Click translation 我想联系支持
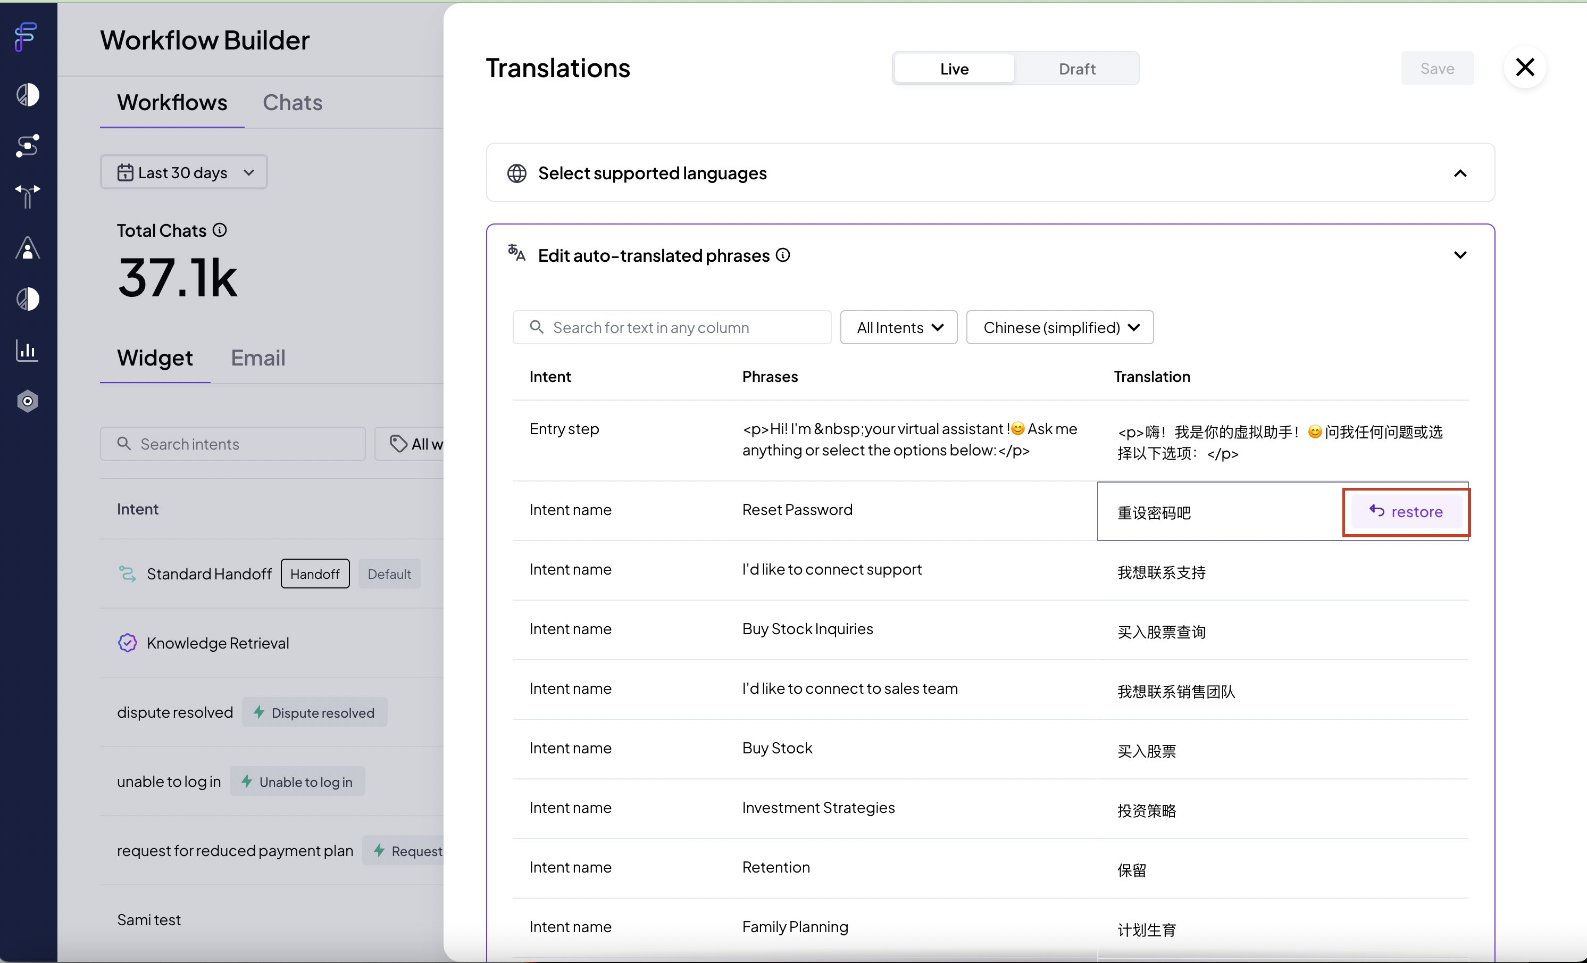The width and height of the screenshot is (1587, 963). [1162, 572]
